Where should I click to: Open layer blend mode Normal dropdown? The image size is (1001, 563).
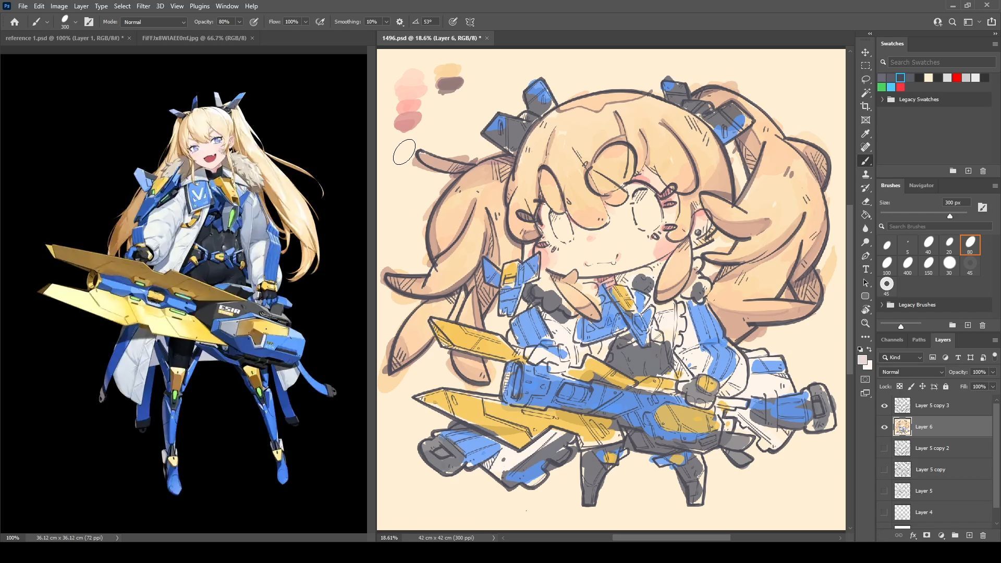912,372
